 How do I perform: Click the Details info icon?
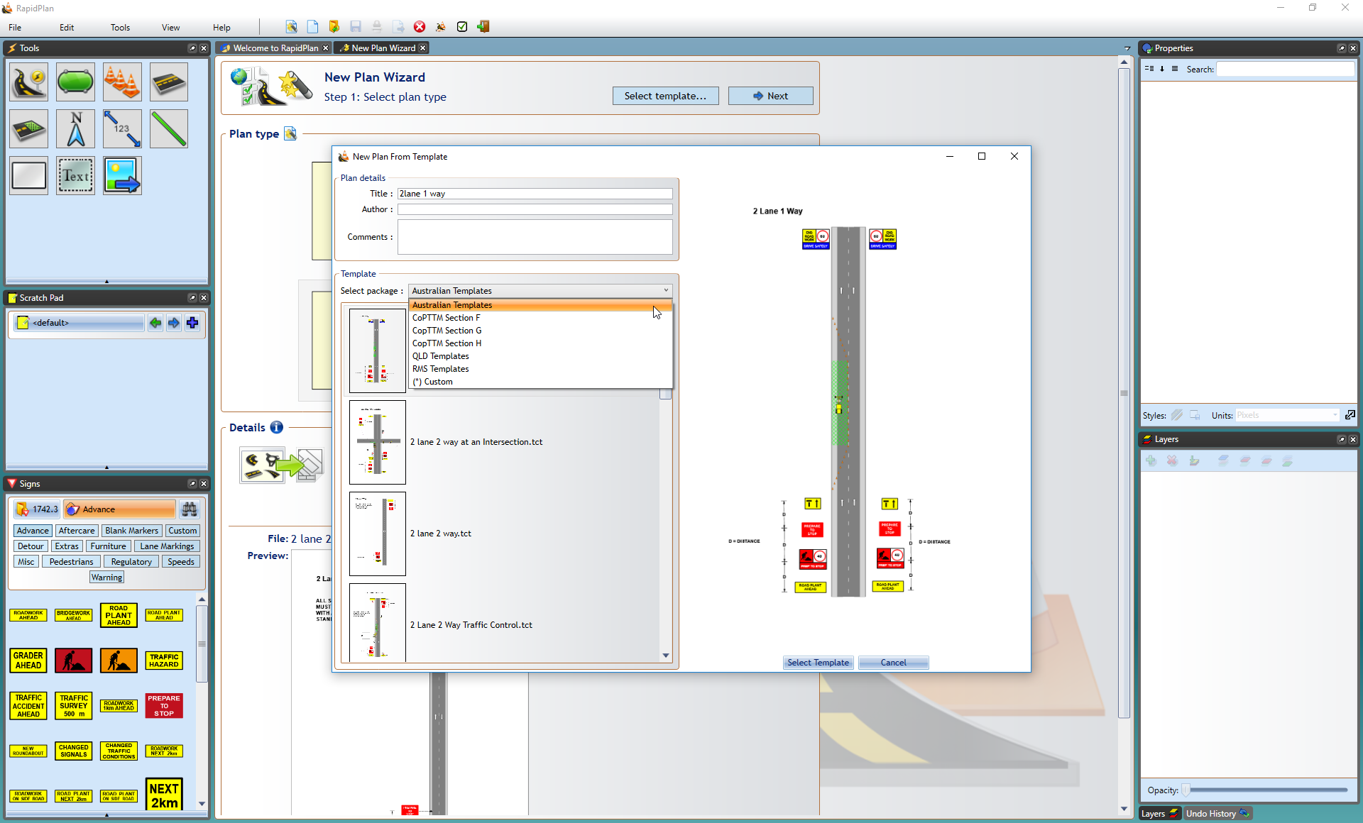click(x=277, y=427)
